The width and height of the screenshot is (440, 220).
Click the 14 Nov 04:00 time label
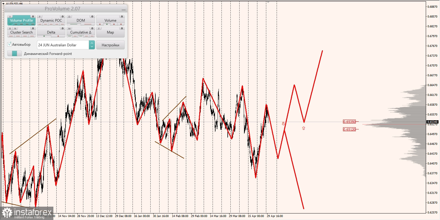click(x=67, y=216)
